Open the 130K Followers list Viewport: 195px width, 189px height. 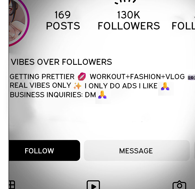click(129, 20)
